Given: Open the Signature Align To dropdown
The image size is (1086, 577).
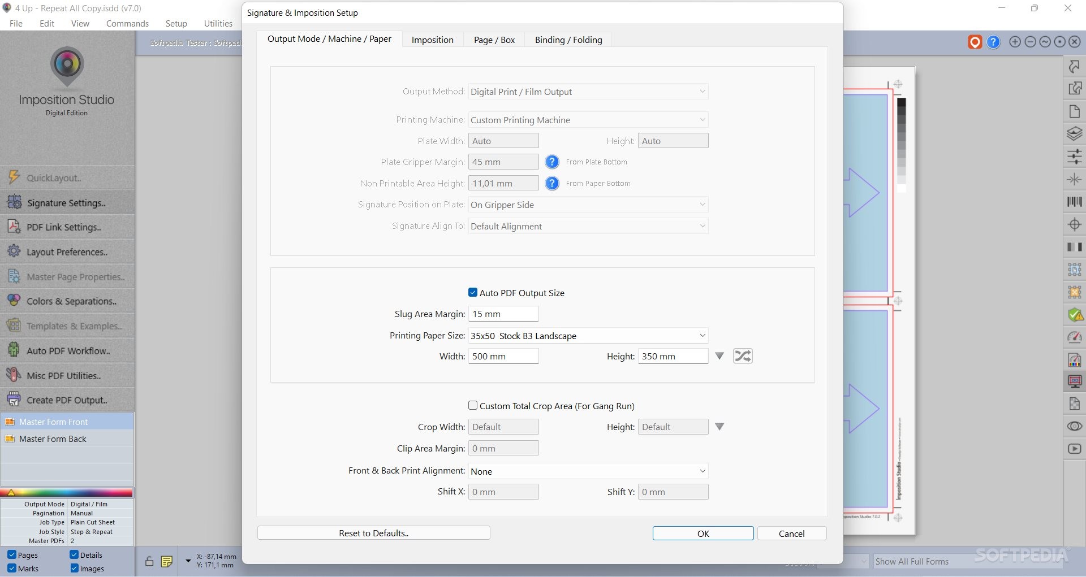Looking at the screenshot, I should click(x=588, y=226).
